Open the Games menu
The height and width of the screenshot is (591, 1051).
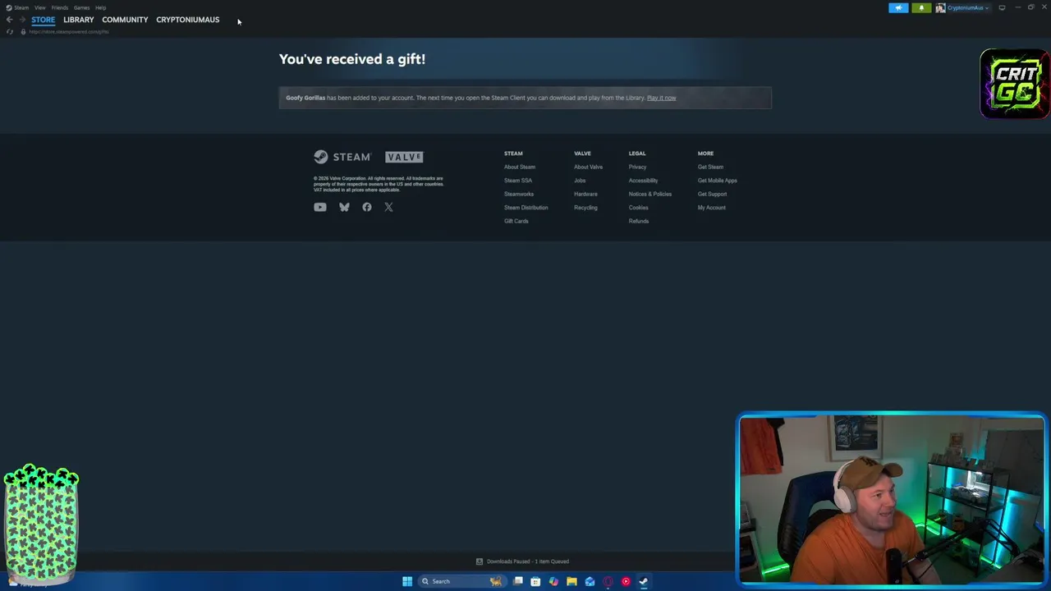[81, 7]
